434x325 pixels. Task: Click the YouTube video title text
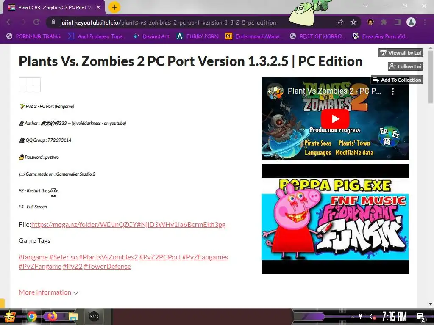coord(334,91)
